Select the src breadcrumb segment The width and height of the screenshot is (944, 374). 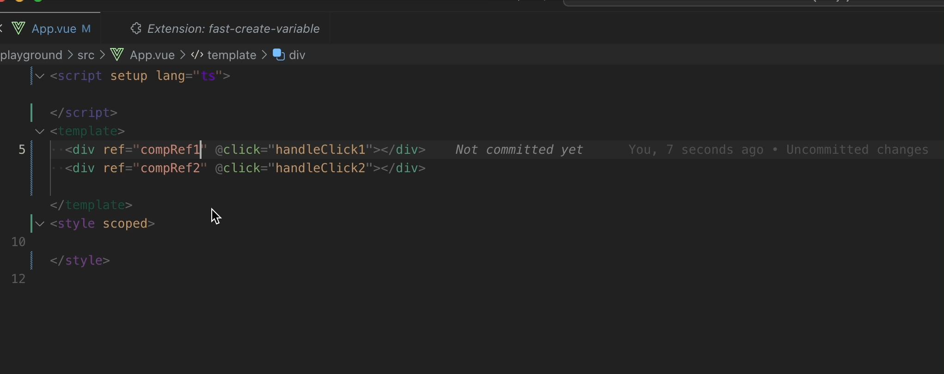point(86,55)
